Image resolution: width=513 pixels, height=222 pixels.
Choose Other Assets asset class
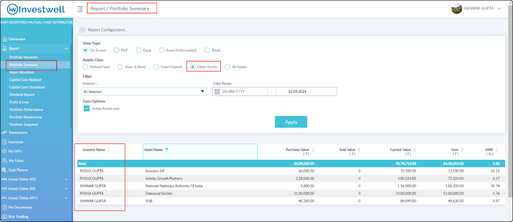pyautogui.click(x=193, y=67)
